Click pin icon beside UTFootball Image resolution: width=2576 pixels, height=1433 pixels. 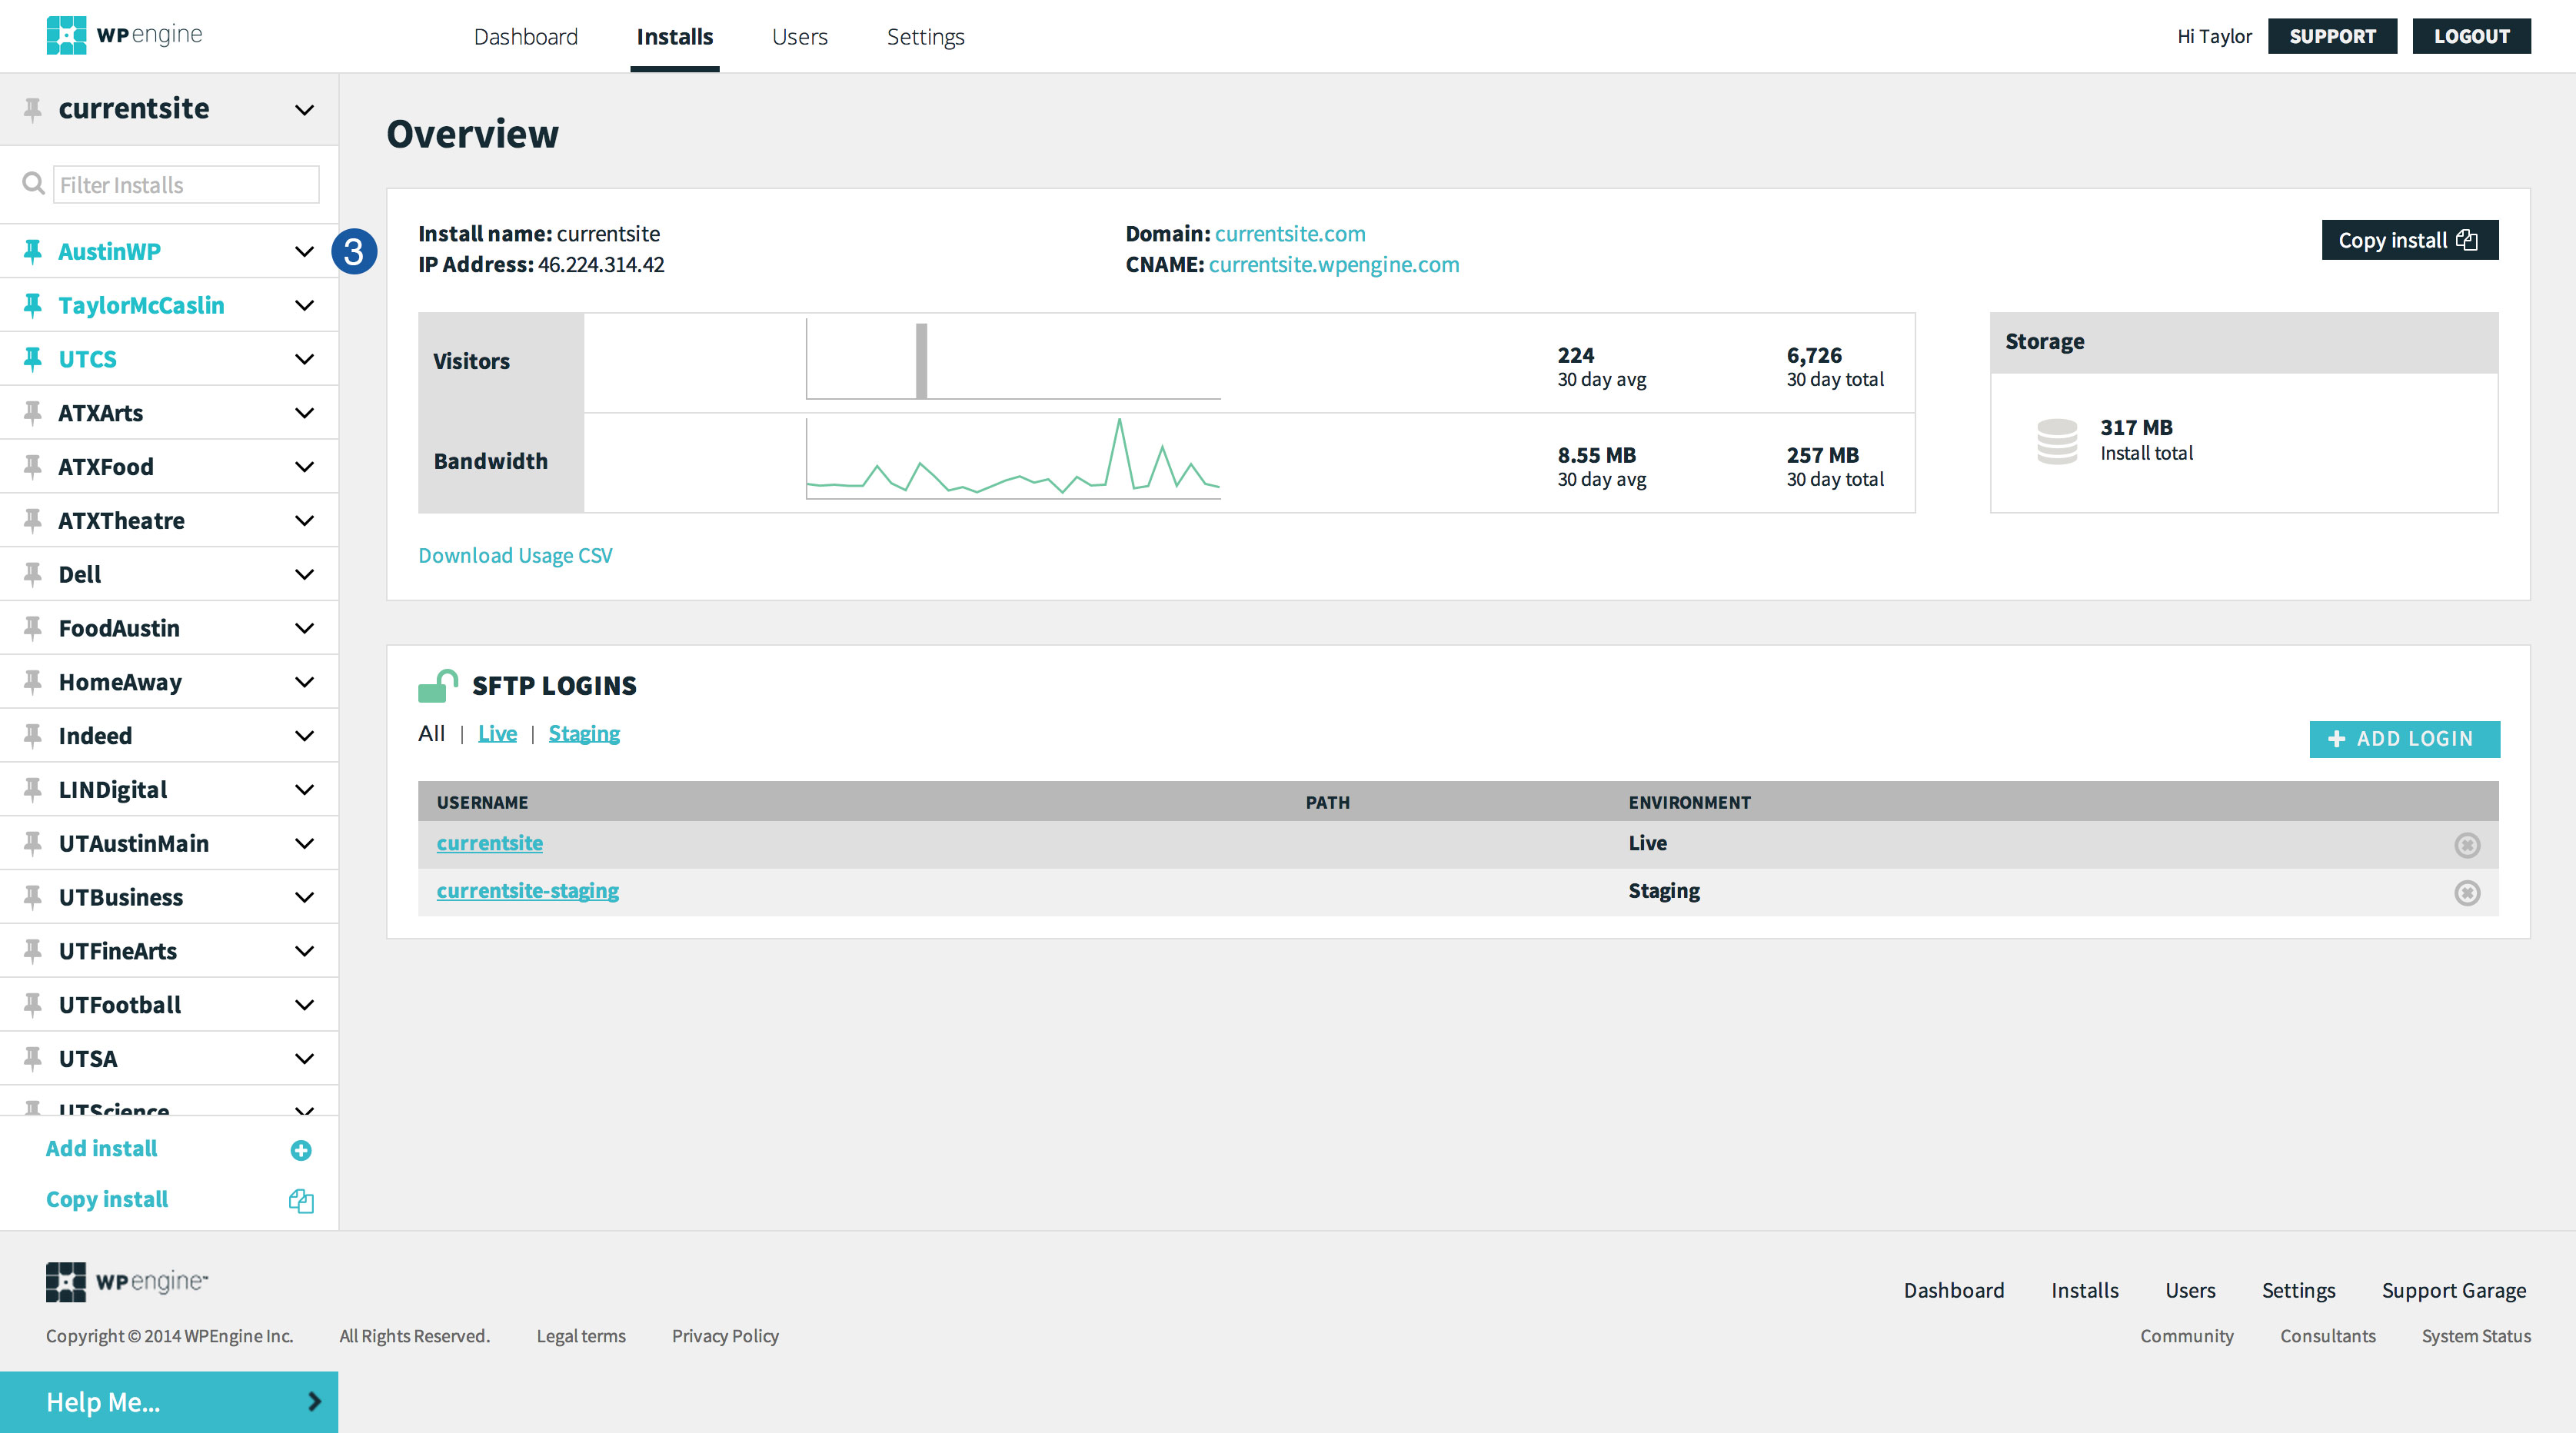coord(33,1005)
